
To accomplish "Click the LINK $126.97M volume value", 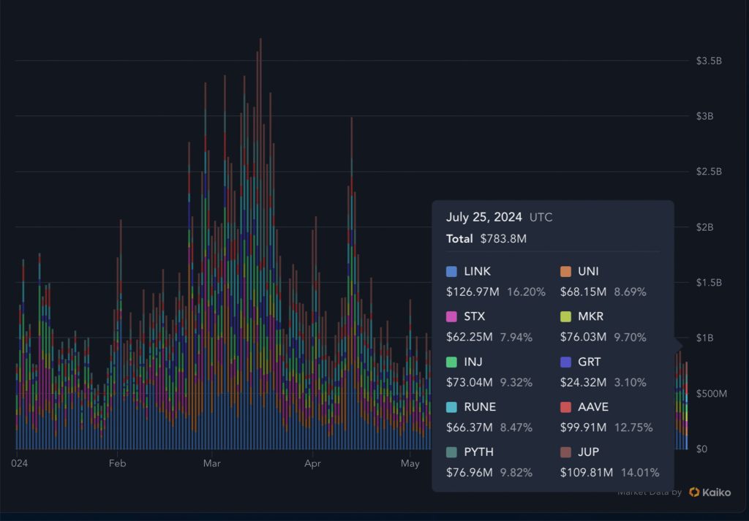I will pyautogui.click(x=473, y=292).
